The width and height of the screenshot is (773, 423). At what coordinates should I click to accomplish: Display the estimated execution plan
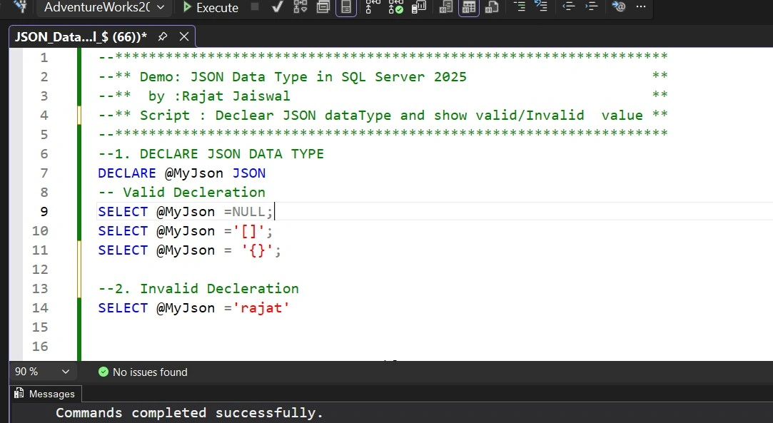pos(300,7)
